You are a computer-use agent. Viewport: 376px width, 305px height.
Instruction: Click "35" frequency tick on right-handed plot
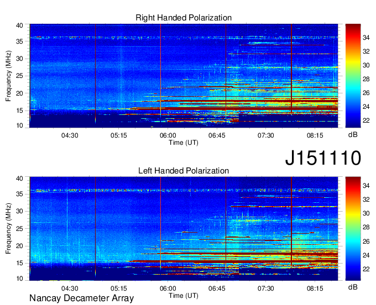click(x=20, y=41)
